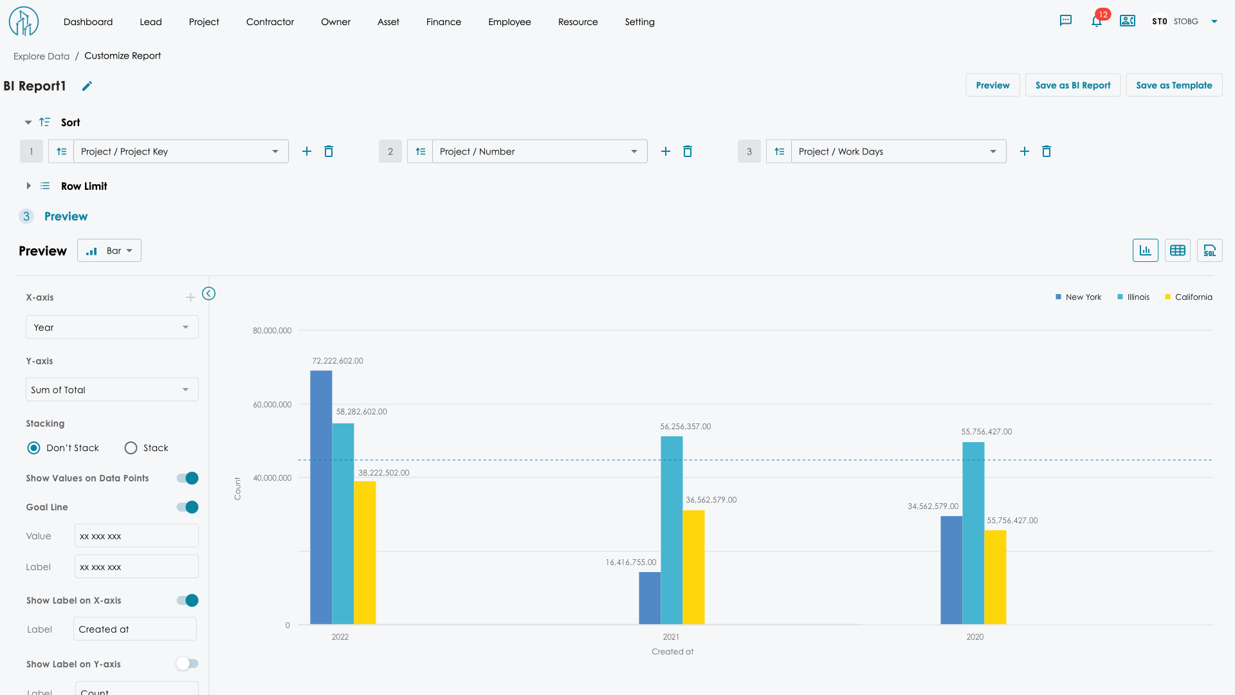
Task: Delete the Project / Number sort rule
Action: [x=688, y=151]
